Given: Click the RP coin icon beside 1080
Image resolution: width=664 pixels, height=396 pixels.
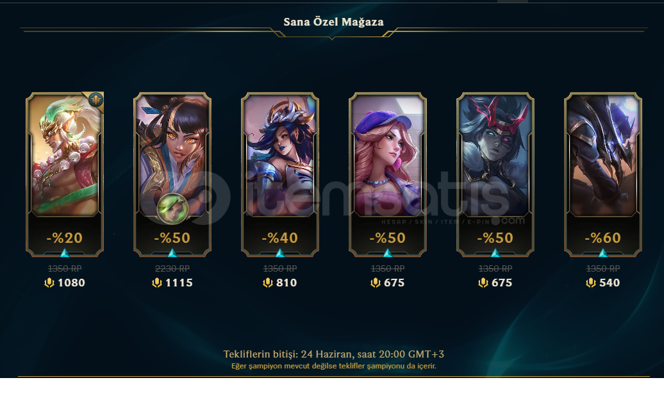Looking at the screenshot, I should click(x=49, y=283).
